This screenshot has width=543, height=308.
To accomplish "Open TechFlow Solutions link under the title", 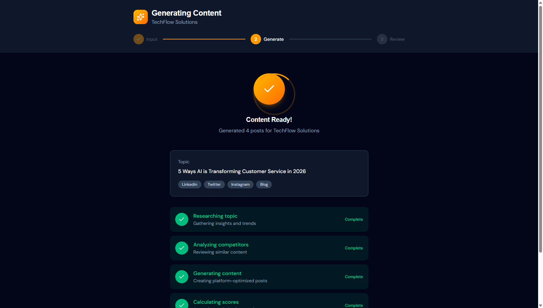I will [x=174, y=22].
